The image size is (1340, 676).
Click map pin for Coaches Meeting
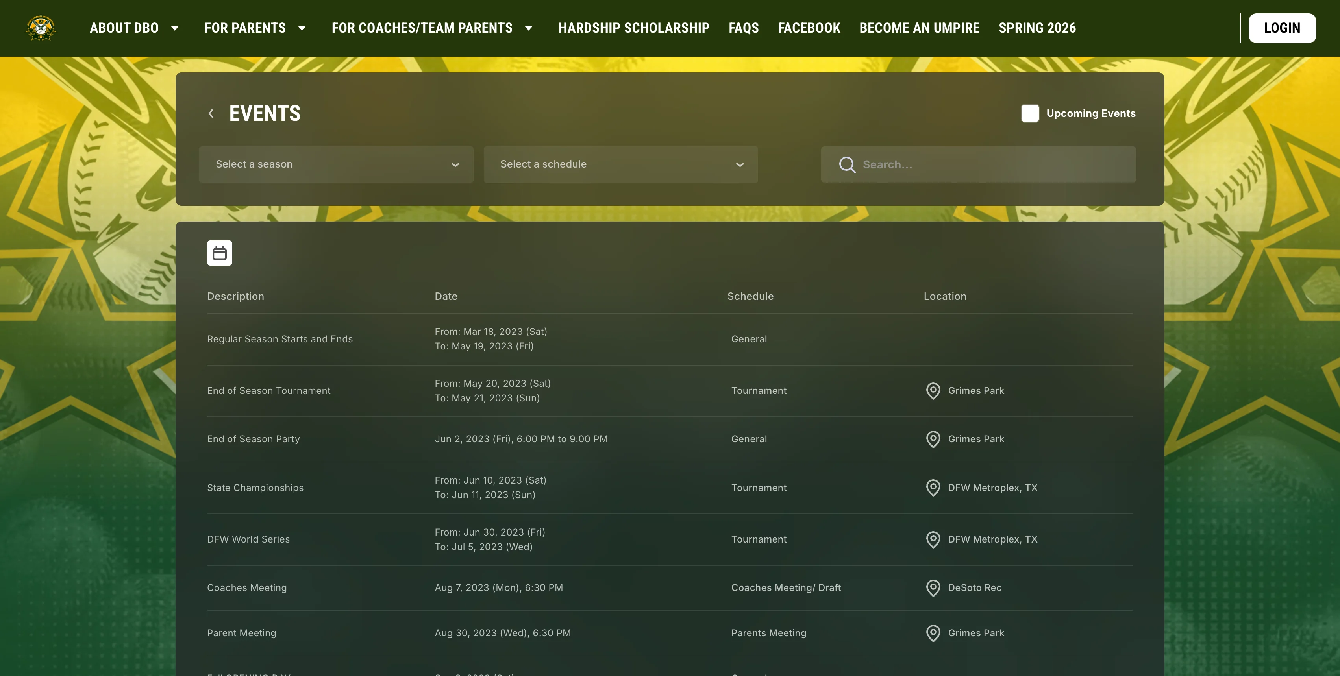click(x=933, y=587)
